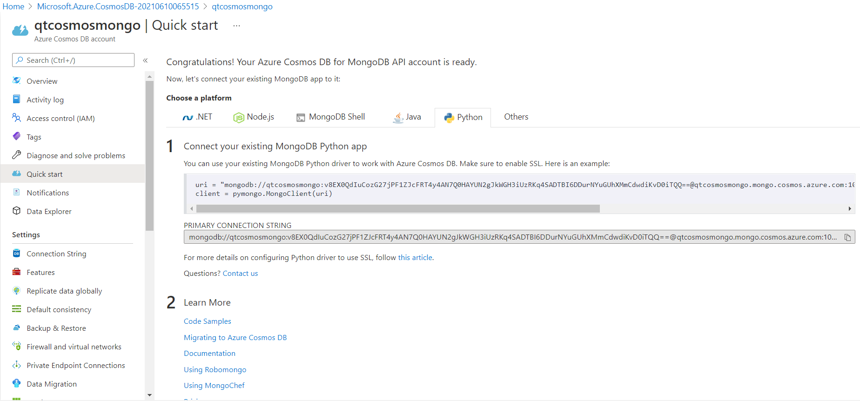Click the Access control (IAM) people icon

coord(17,118)
